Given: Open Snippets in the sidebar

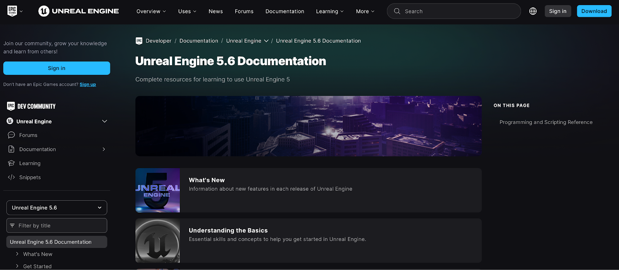Looking at the screenshot, I should 30,177.
